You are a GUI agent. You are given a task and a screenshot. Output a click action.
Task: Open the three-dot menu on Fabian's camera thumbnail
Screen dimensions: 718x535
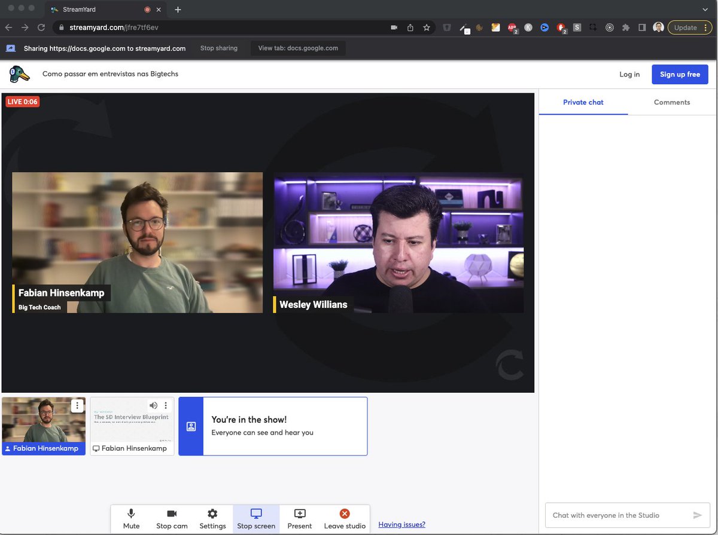pyautogui.click(x=77, y=405)
